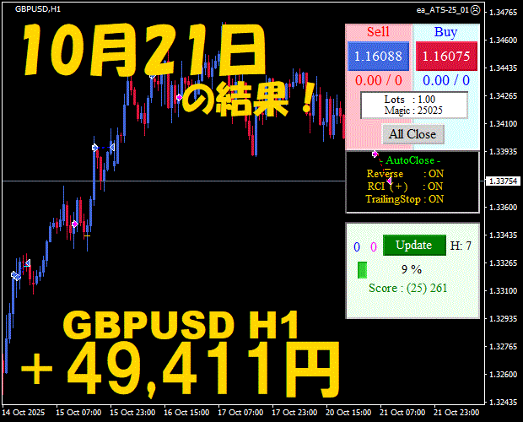Toggle the TrailingStop : ON setting
The width and height of the screenshot is (523, 422).
(405, 199)
